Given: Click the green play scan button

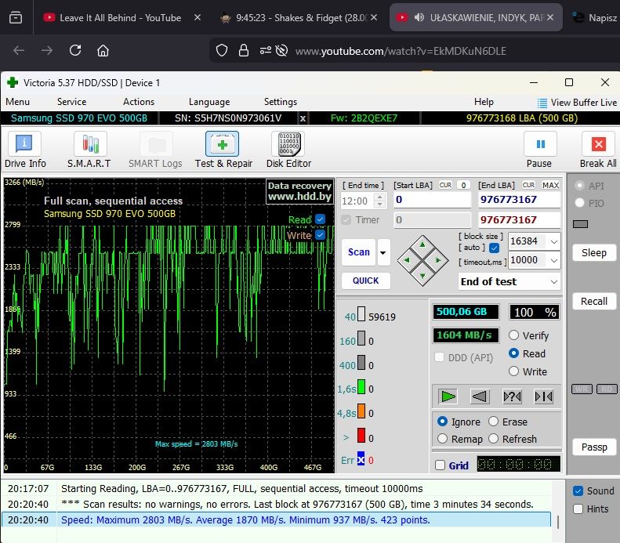Looking at the screenshot, I should (448, 396).
